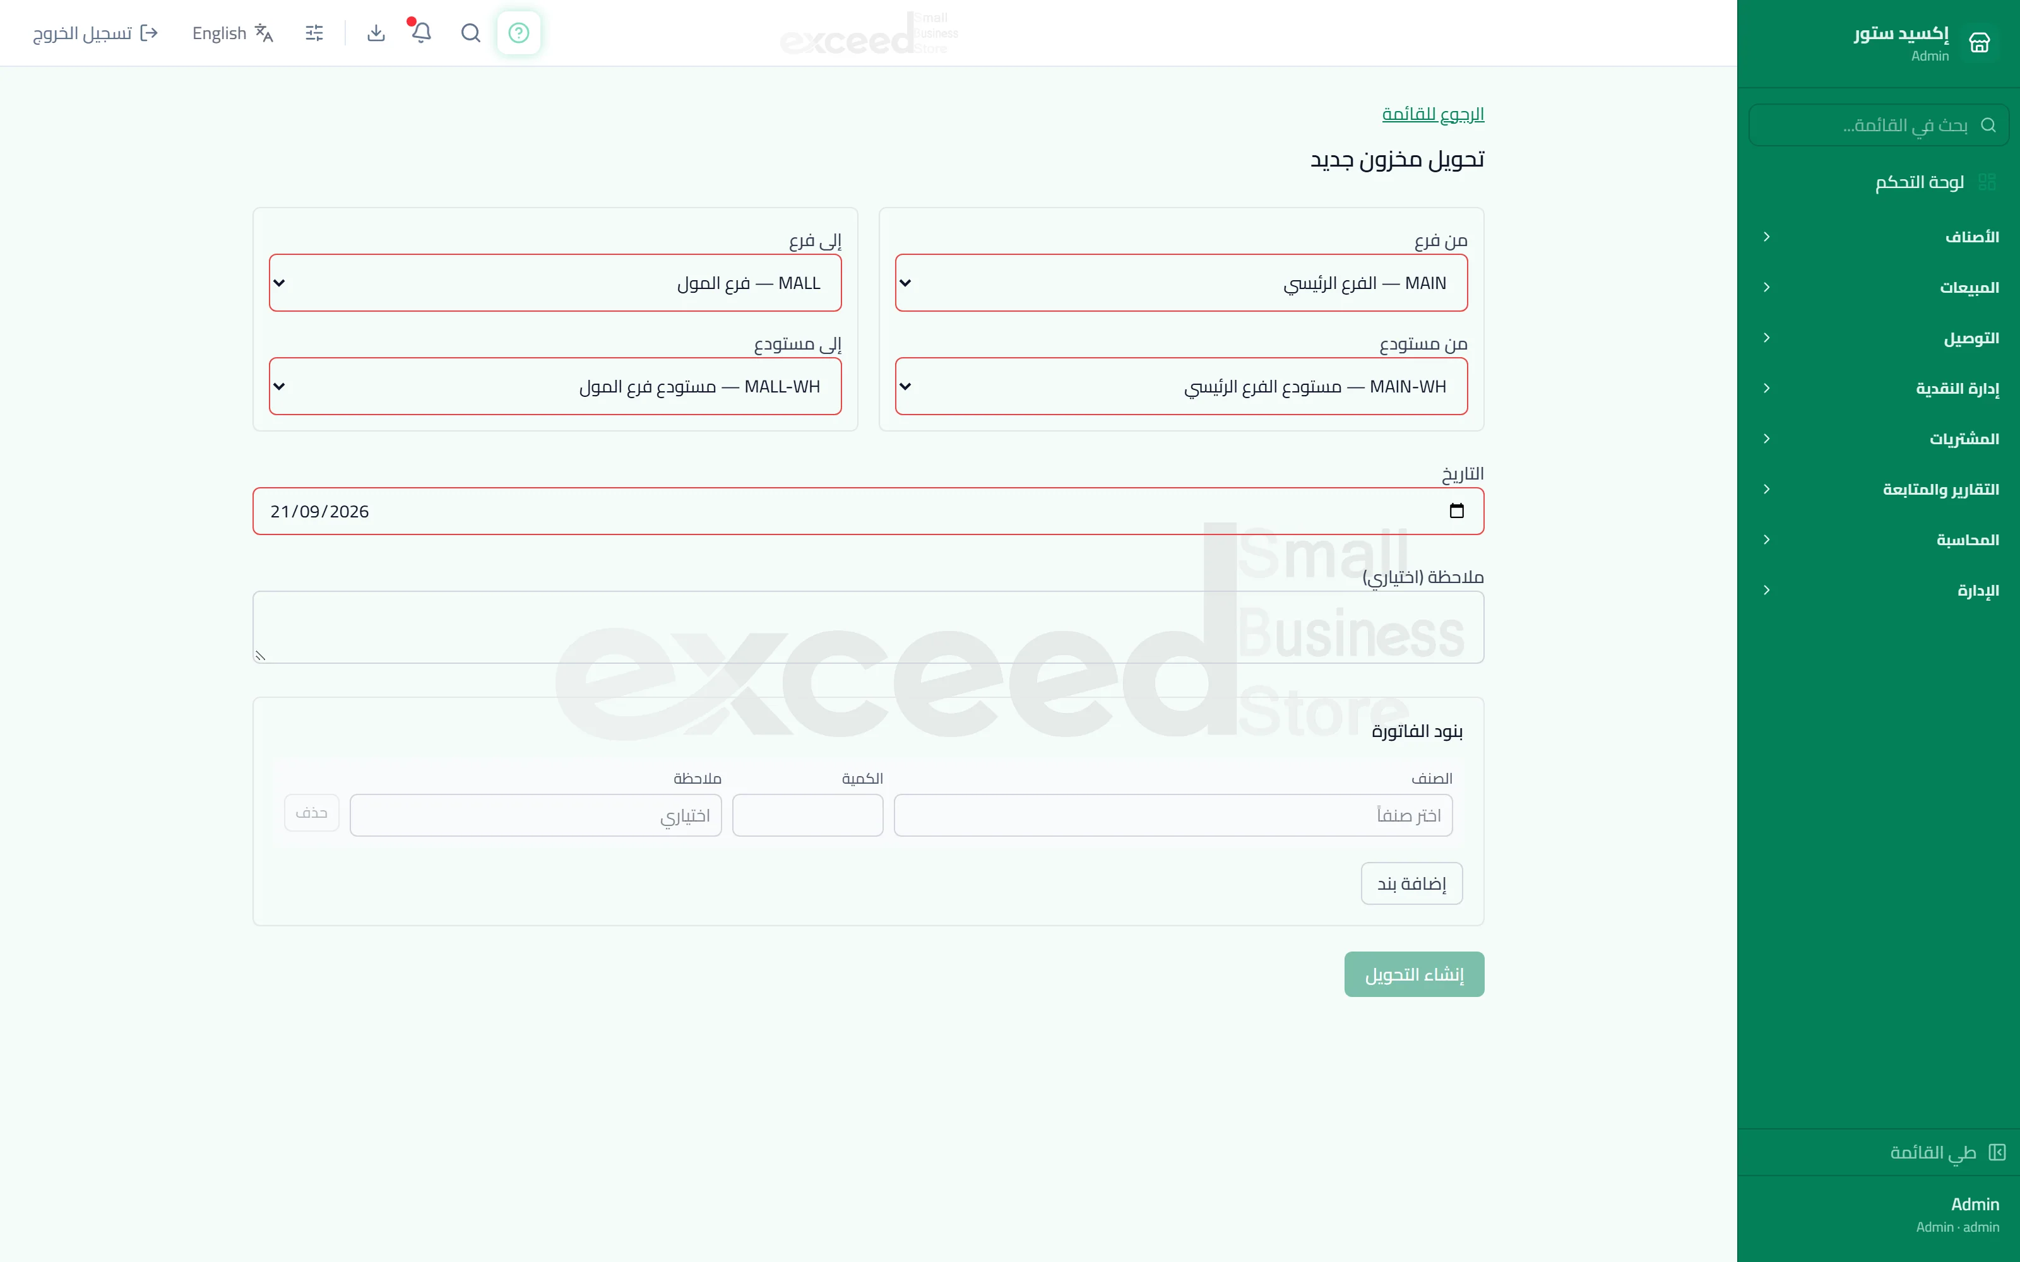Click the إضافة بند add line button
2020x1262 pixels.
(x=1411, y=883)
